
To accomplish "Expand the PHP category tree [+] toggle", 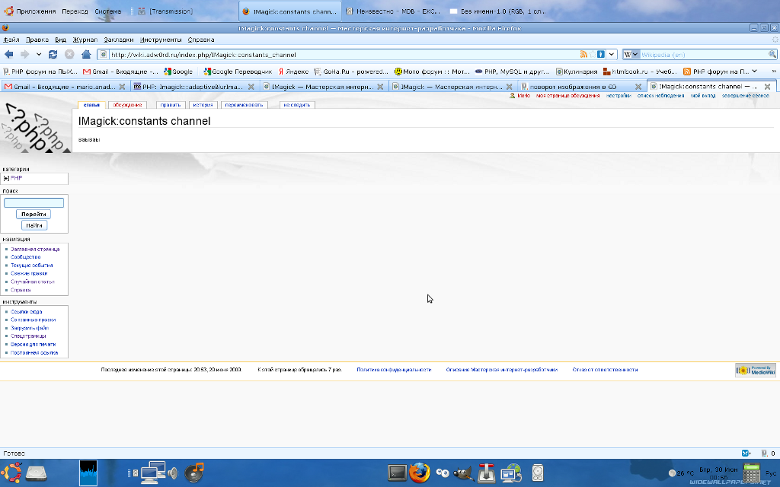I will pos(6,178).
